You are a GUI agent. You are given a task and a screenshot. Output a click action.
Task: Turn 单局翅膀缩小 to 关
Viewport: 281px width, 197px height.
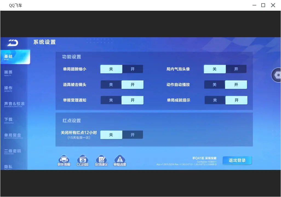[x=111, y=69]
